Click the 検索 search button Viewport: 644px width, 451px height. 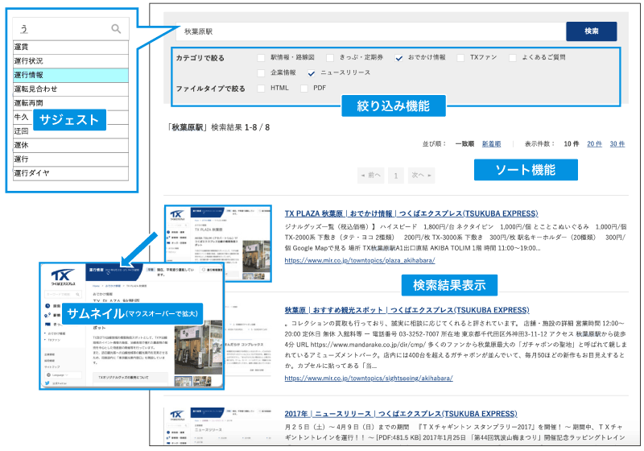click(x=591, y=31)
